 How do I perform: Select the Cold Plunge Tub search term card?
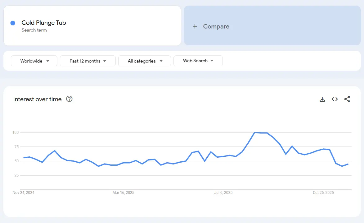(92, 26)
